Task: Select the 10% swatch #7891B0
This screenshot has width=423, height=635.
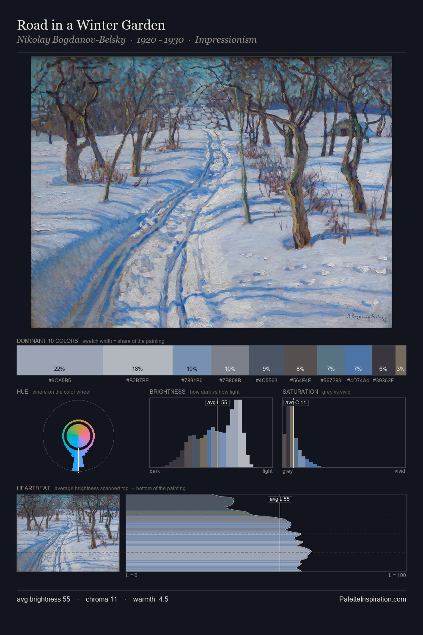Action: tap(192, 360)
